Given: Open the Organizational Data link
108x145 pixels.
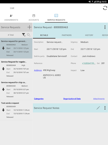Looking at the screenshot, I should [x=72, y=99].
